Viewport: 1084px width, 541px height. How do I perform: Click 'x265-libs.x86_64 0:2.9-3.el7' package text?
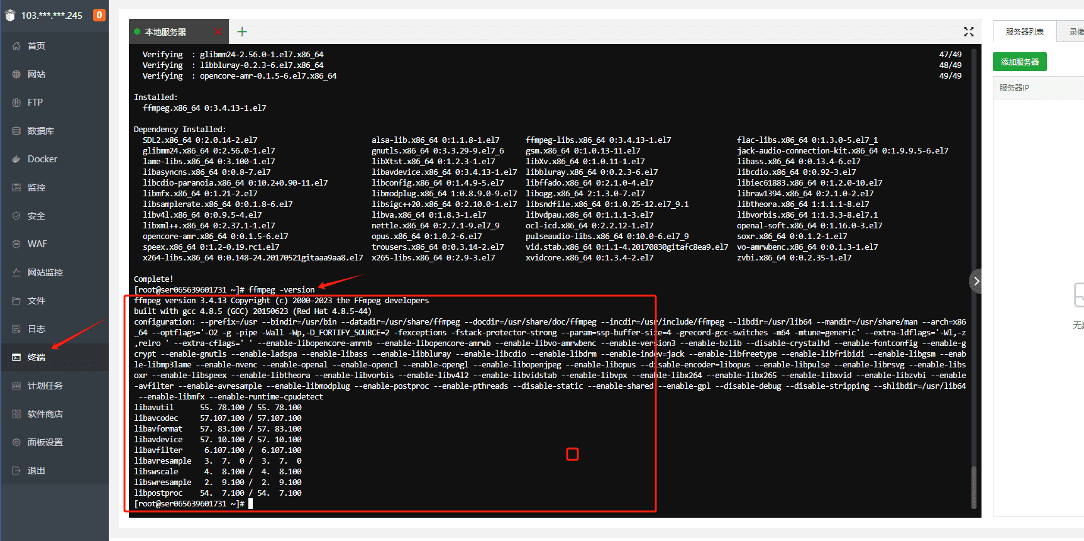point(433,258)
